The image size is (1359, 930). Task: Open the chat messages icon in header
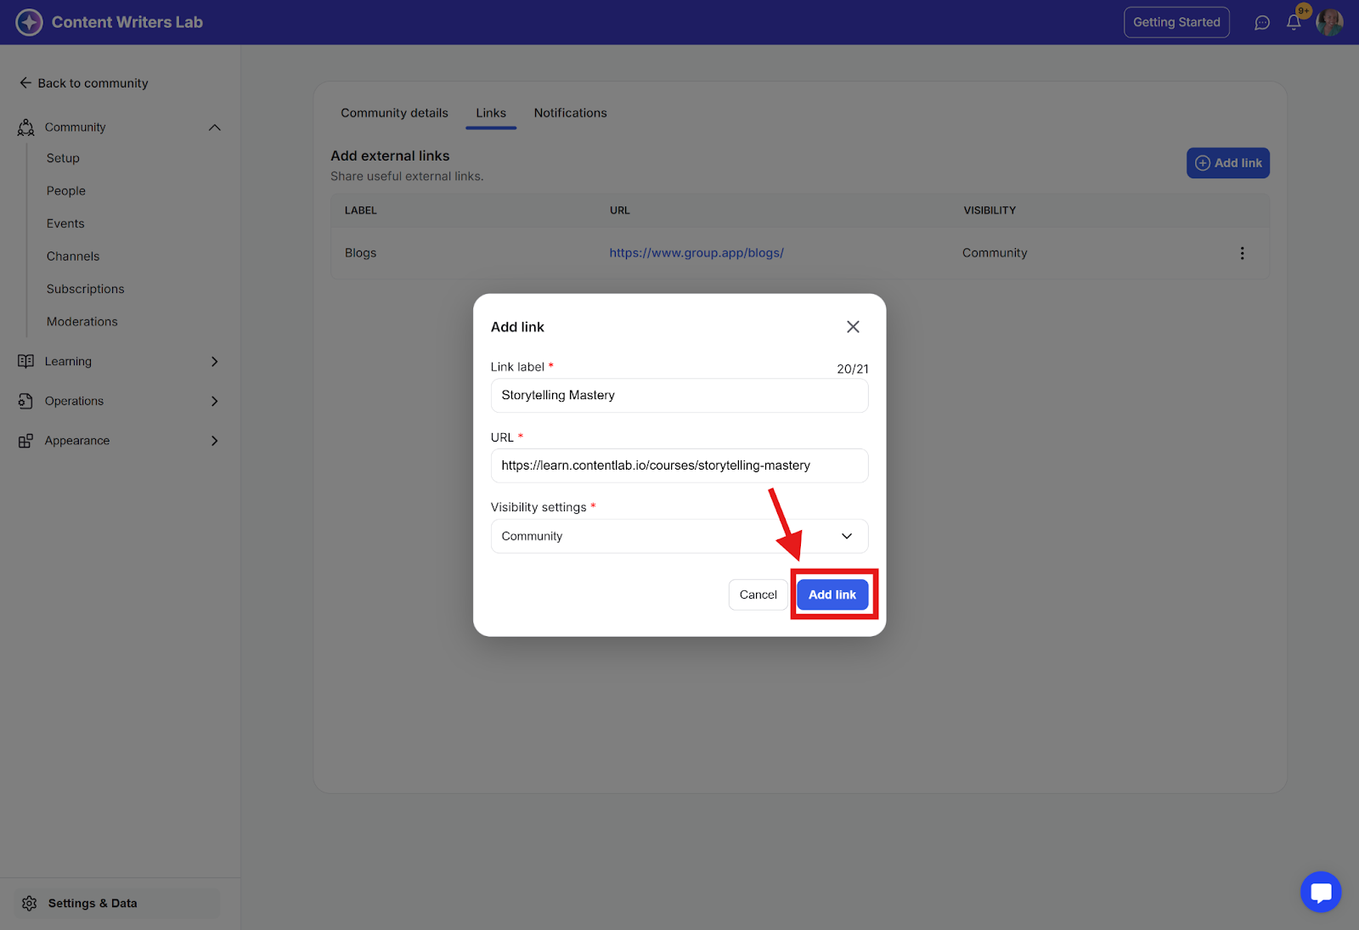[1262, 23]
